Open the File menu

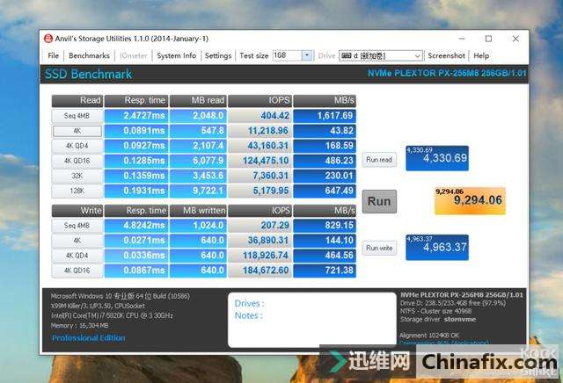click(53, 55)
